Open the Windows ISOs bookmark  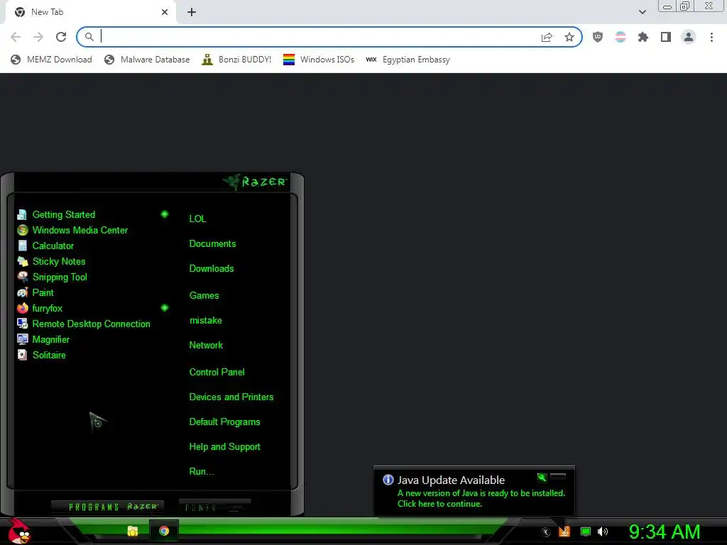[x=319, y=60]
